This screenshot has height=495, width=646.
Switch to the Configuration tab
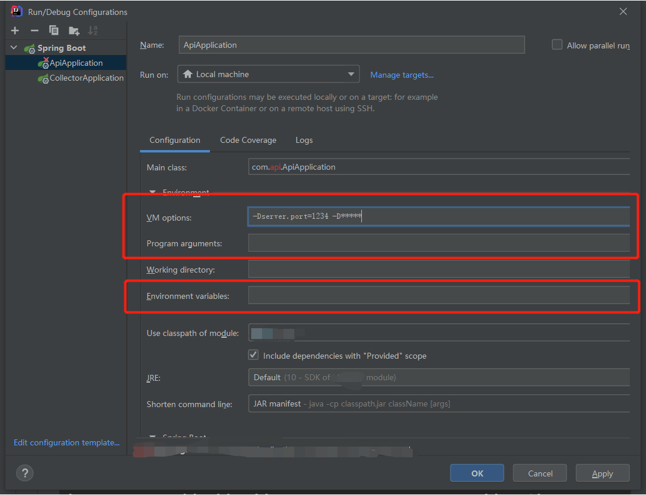pyautogui.click(x=175, y=140)
